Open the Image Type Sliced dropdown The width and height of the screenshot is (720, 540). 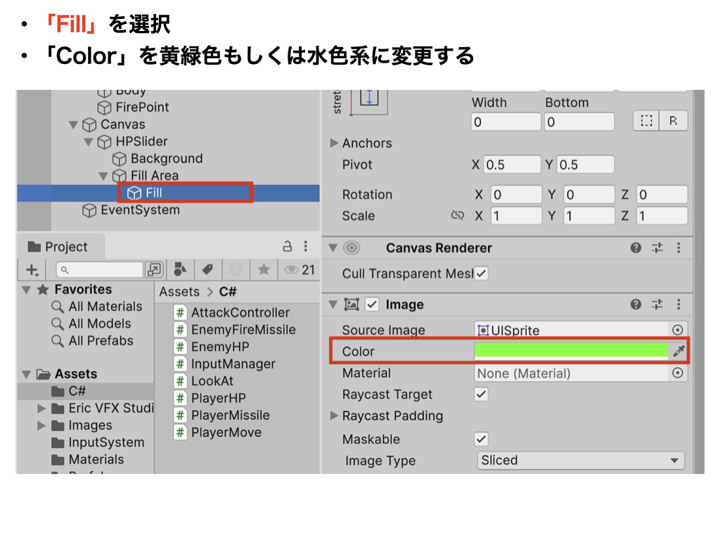581,461
